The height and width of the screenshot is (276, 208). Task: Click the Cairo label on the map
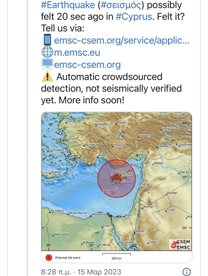point(106,226)
